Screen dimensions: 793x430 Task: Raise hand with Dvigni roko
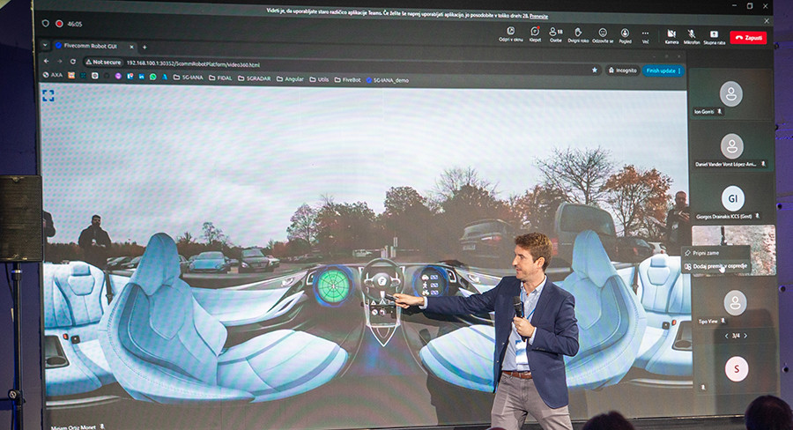[577, 34]
